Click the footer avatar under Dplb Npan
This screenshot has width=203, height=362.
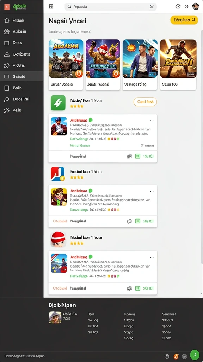point(55,317)
